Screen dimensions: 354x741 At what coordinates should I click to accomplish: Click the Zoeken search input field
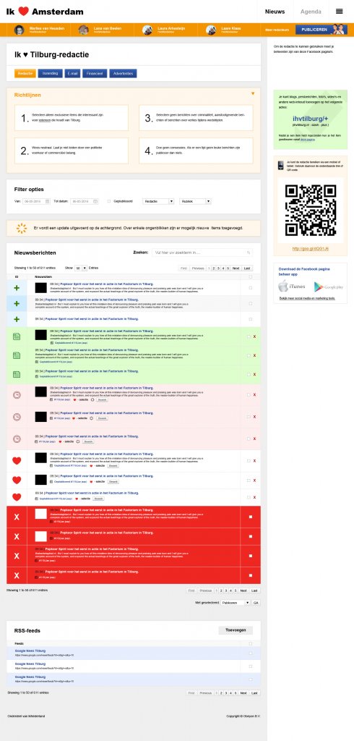[202, 253]
